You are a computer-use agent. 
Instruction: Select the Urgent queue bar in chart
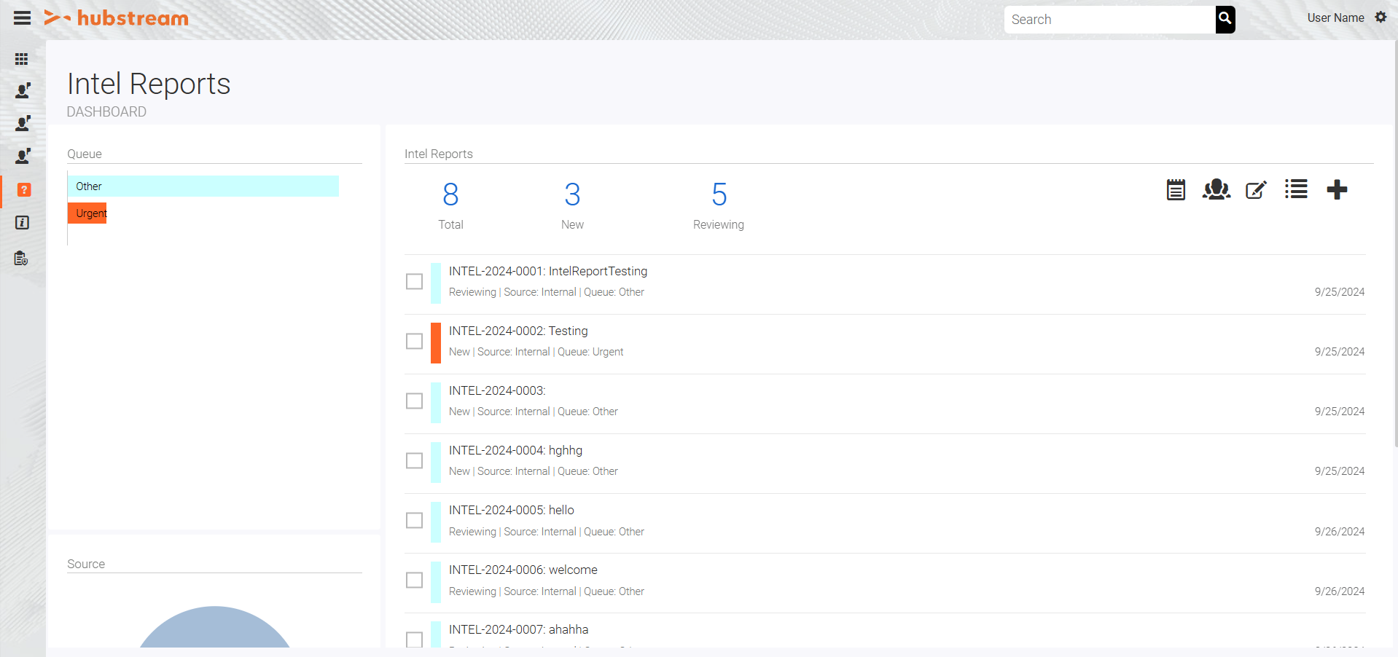[87, 213]
